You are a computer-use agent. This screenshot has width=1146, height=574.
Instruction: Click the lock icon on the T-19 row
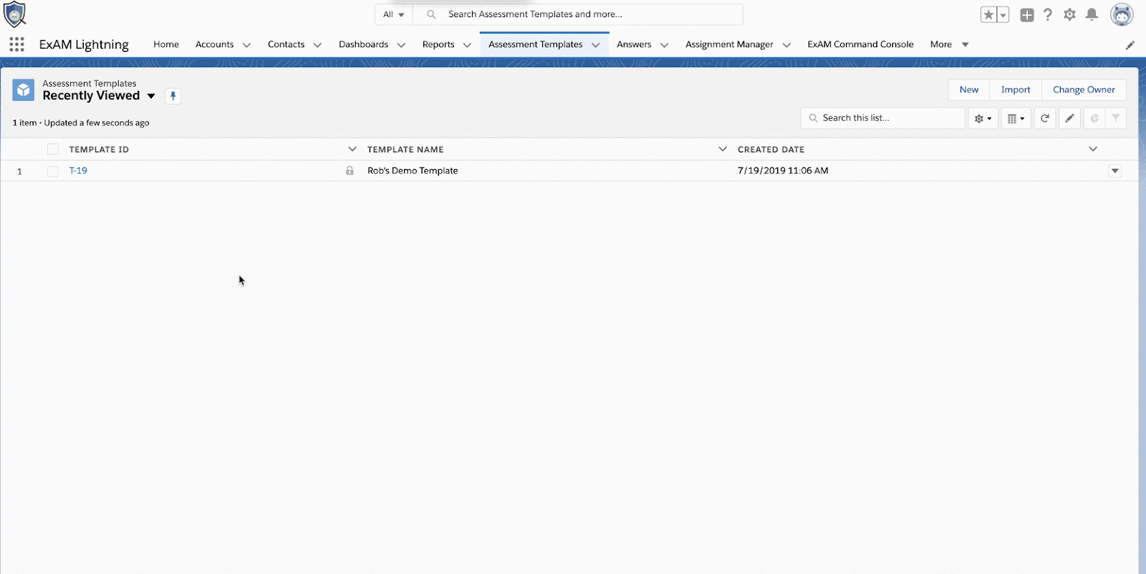click(x=350, y=170)
